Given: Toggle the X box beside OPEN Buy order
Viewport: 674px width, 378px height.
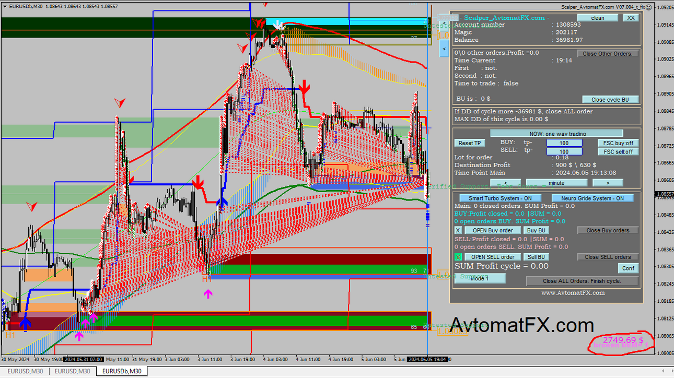Looking at the screenshot, I should (458, 230).
